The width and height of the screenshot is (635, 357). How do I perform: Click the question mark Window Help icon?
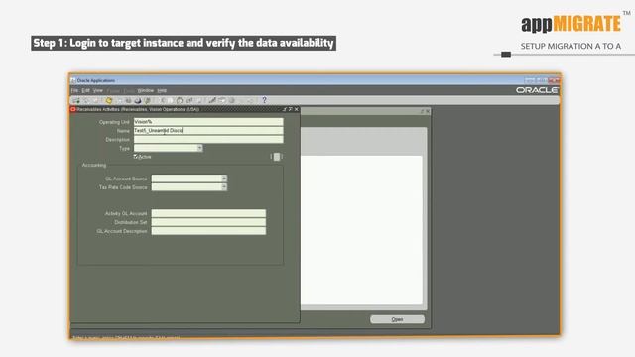coord(265,100)
